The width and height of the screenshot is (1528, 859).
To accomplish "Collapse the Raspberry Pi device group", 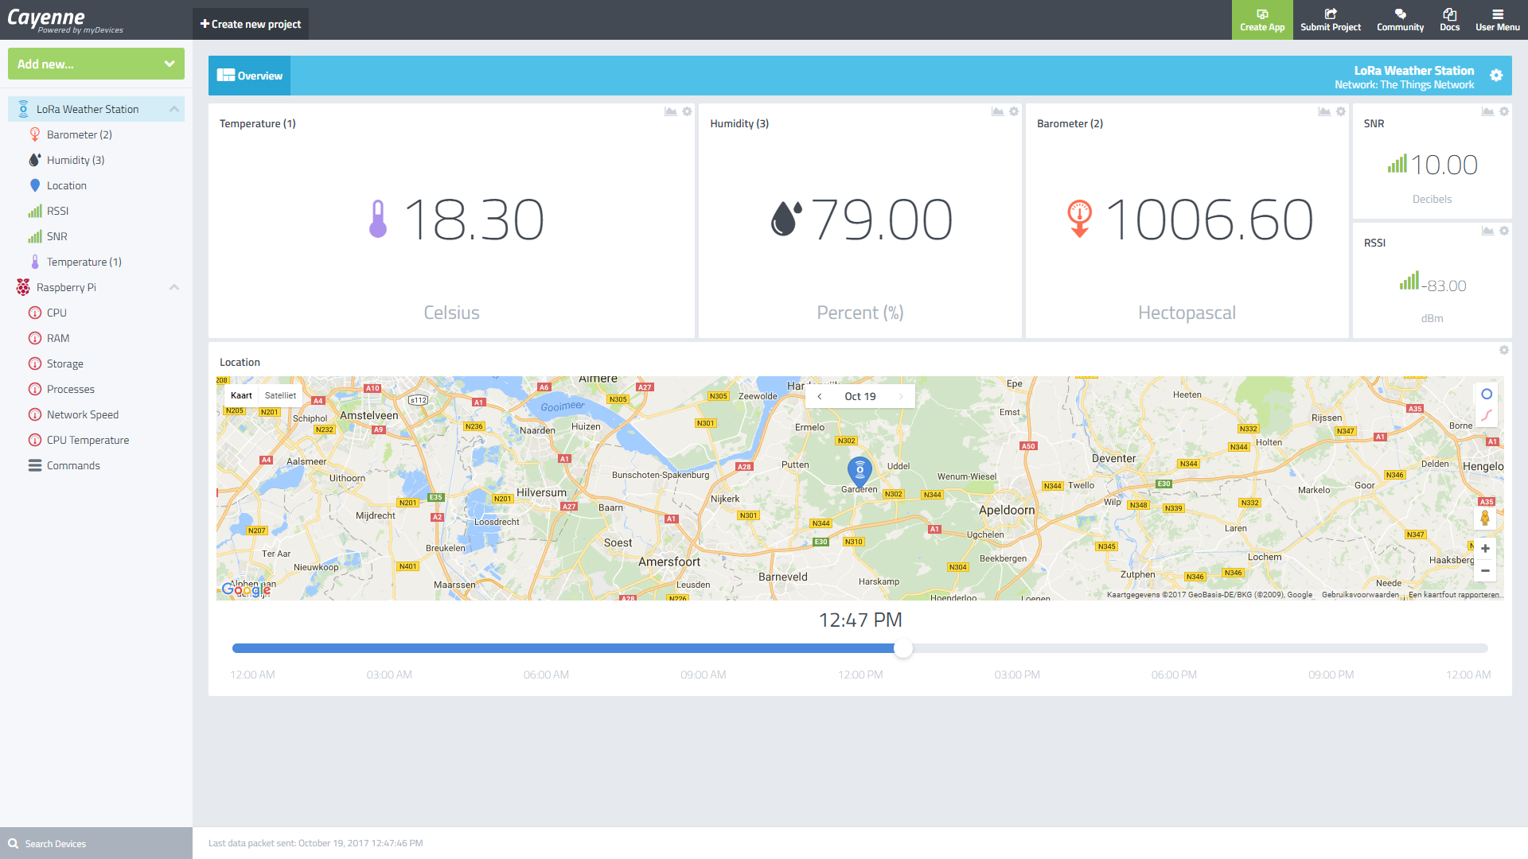I will coord(173,287).
